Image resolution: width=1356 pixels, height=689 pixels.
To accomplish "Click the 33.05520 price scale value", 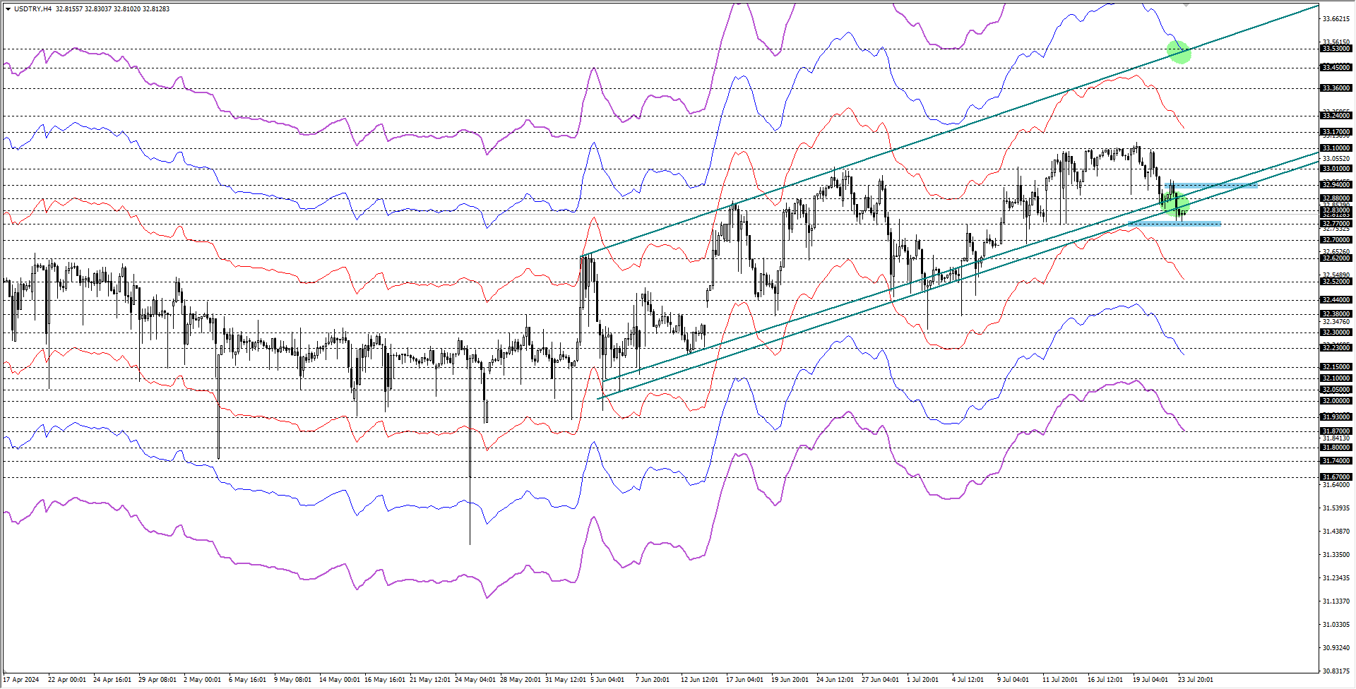I will [1336, 159].
